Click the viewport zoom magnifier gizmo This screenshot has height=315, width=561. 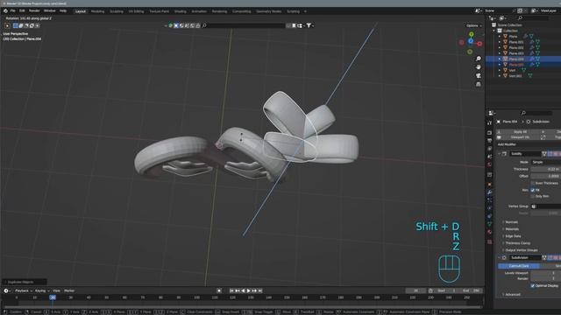point(479,59)
